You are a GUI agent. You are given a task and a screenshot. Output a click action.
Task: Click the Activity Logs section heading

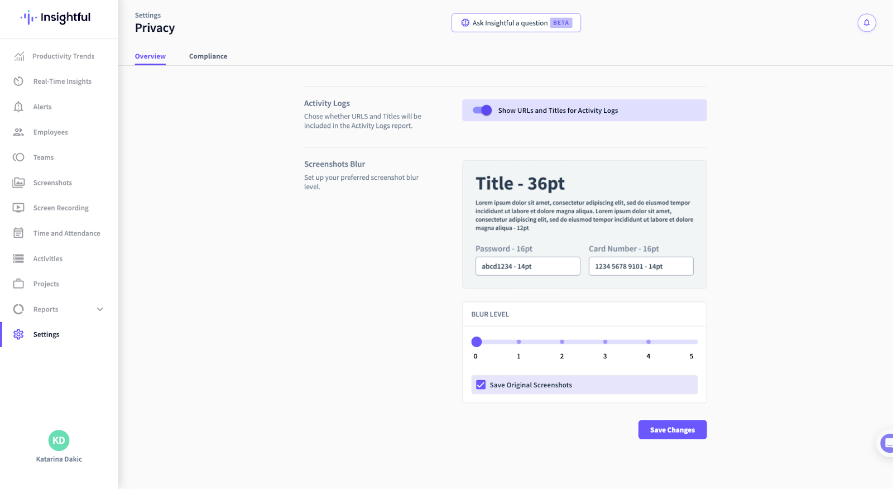pos(327,103)
